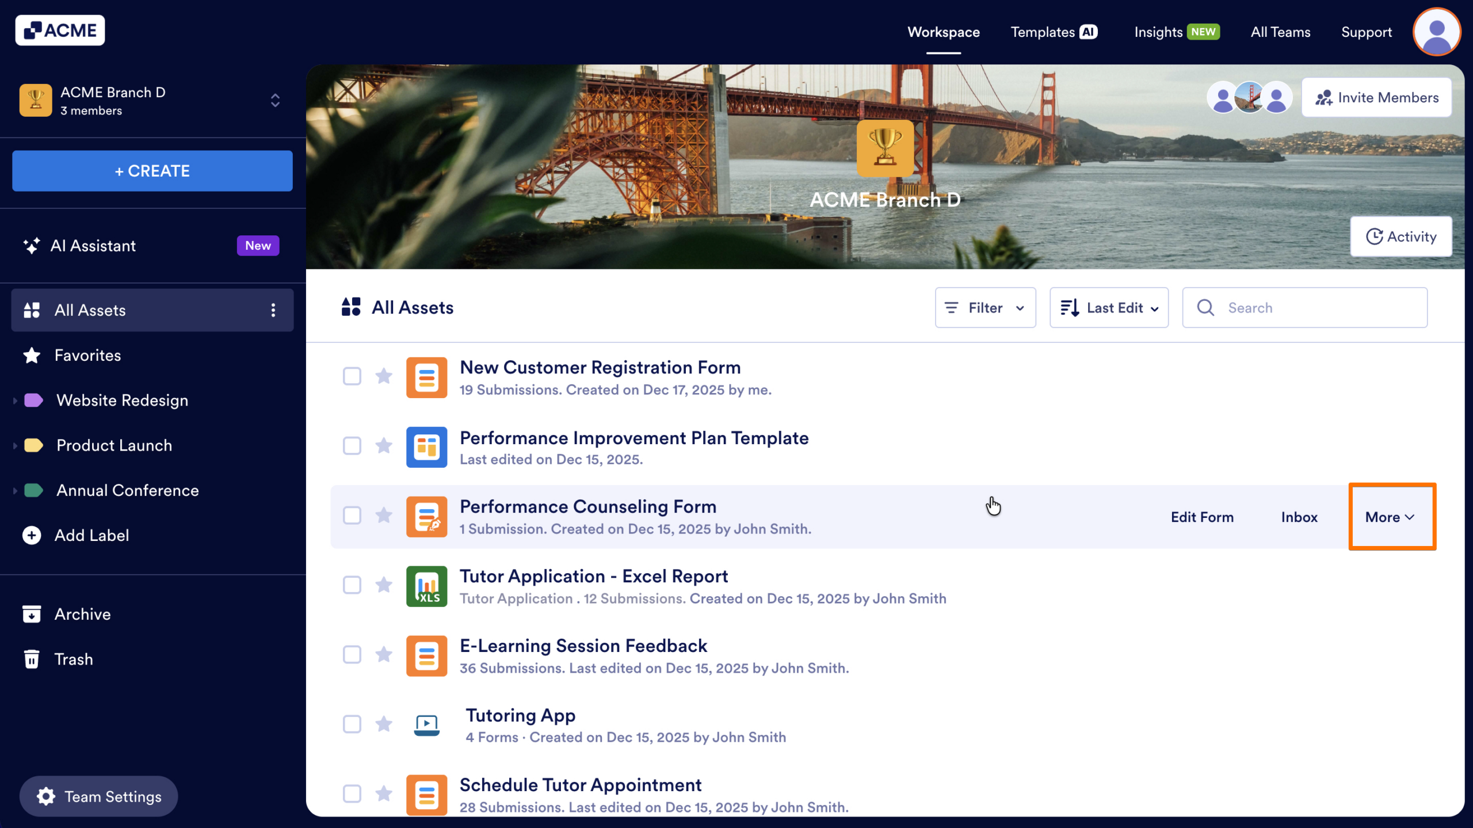This screenshot has height=828, width=1473.
Task: Open the Archive section in sidebar
Action: click(x=32, y=613)
